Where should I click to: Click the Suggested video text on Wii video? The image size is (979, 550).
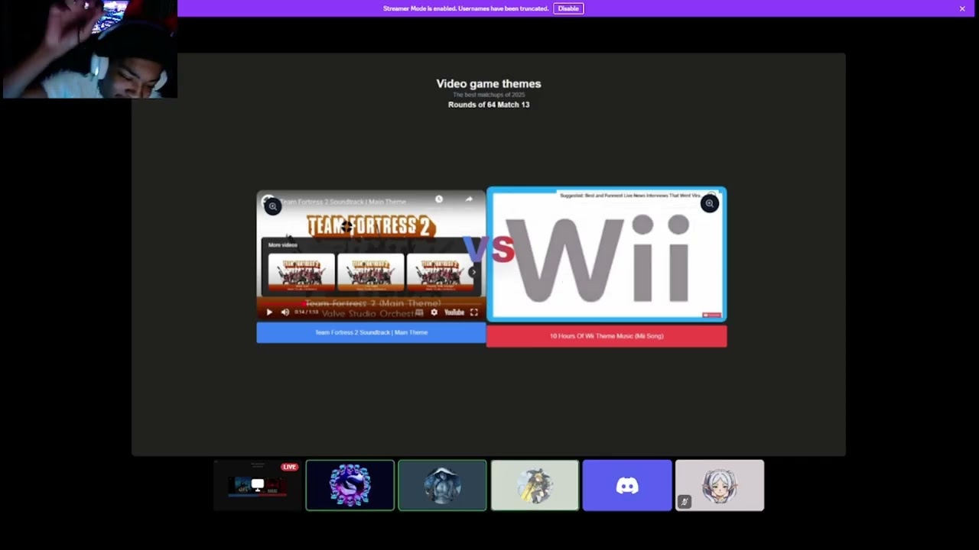630,196
